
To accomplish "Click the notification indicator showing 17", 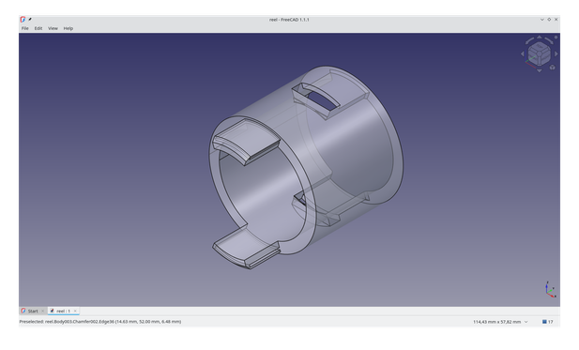I will 548,322.
